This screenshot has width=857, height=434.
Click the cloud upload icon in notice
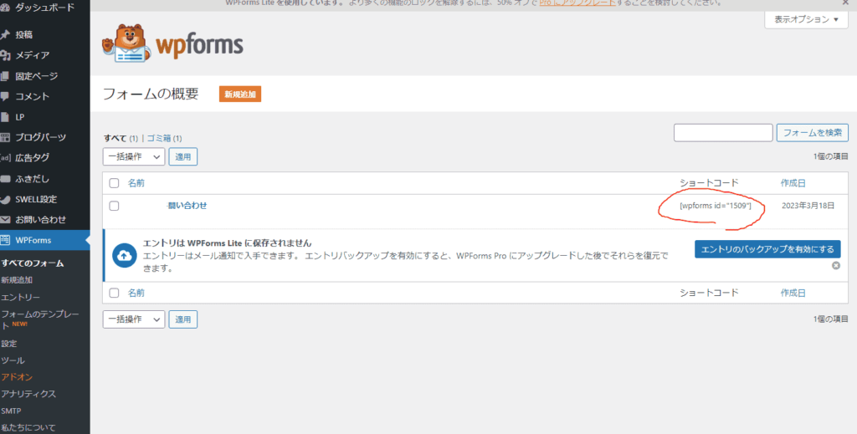pos(125,256)
